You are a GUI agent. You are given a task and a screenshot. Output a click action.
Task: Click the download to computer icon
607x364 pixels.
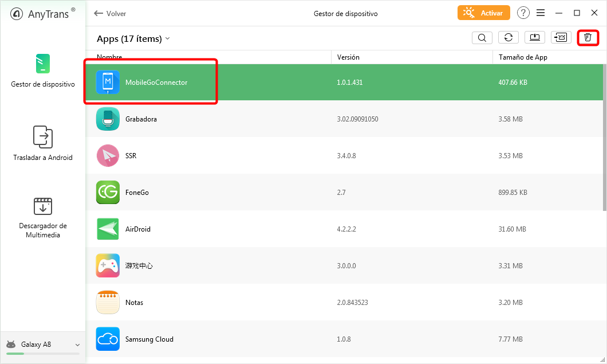534,38
